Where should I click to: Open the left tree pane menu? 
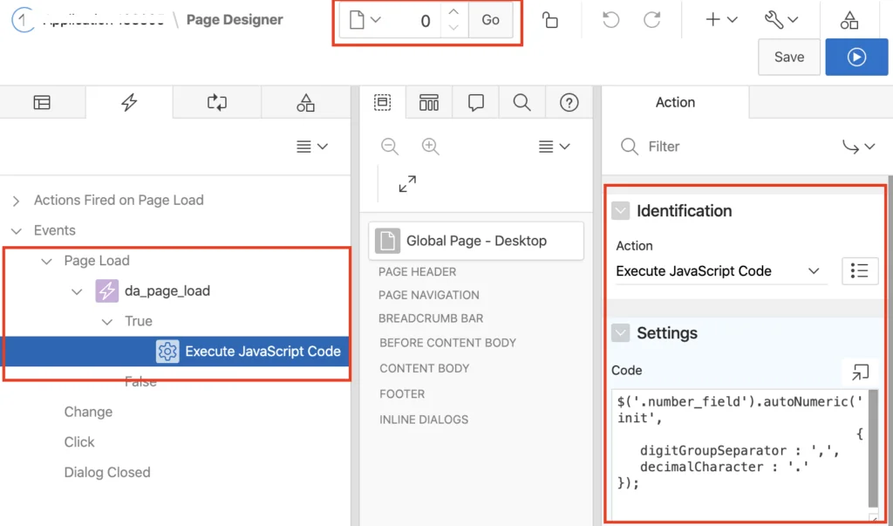312,147
